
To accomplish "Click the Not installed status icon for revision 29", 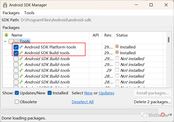I will click(117, 70).
